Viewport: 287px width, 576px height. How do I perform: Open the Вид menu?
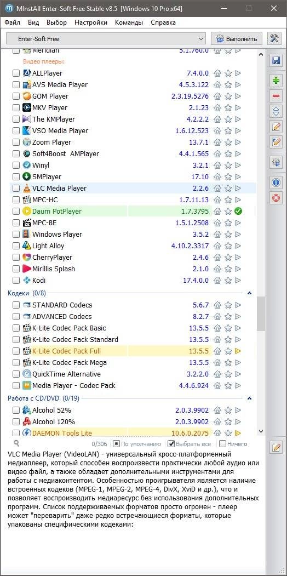coord(33,22)
